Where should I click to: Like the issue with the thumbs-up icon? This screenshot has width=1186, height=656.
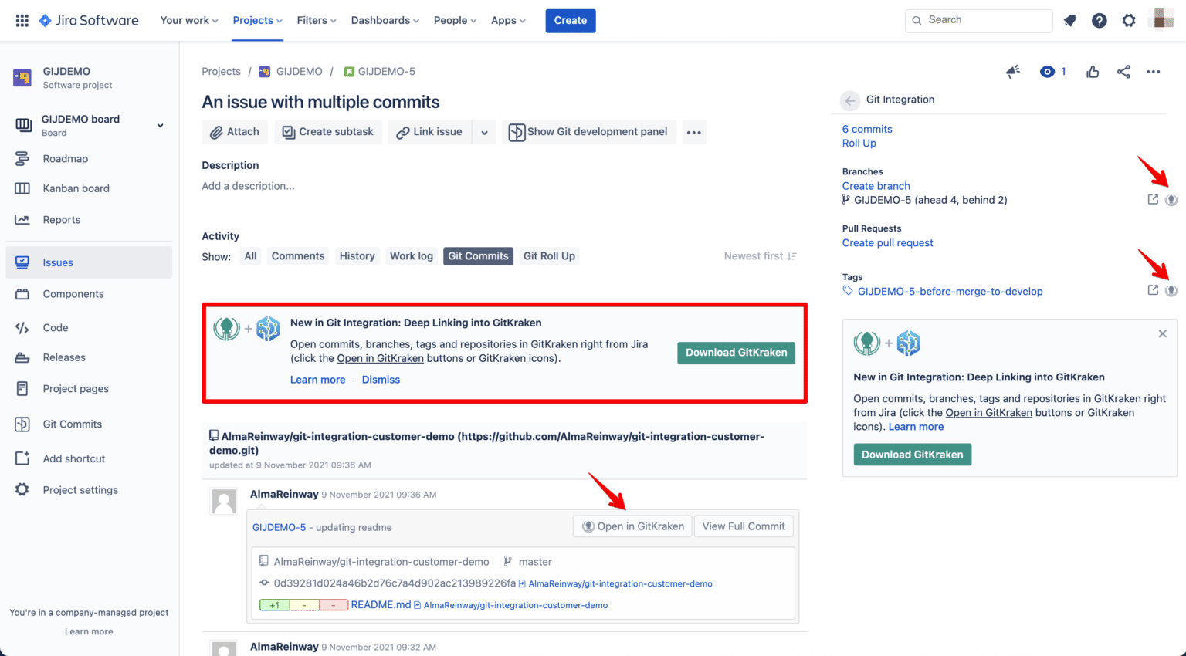1093,71
